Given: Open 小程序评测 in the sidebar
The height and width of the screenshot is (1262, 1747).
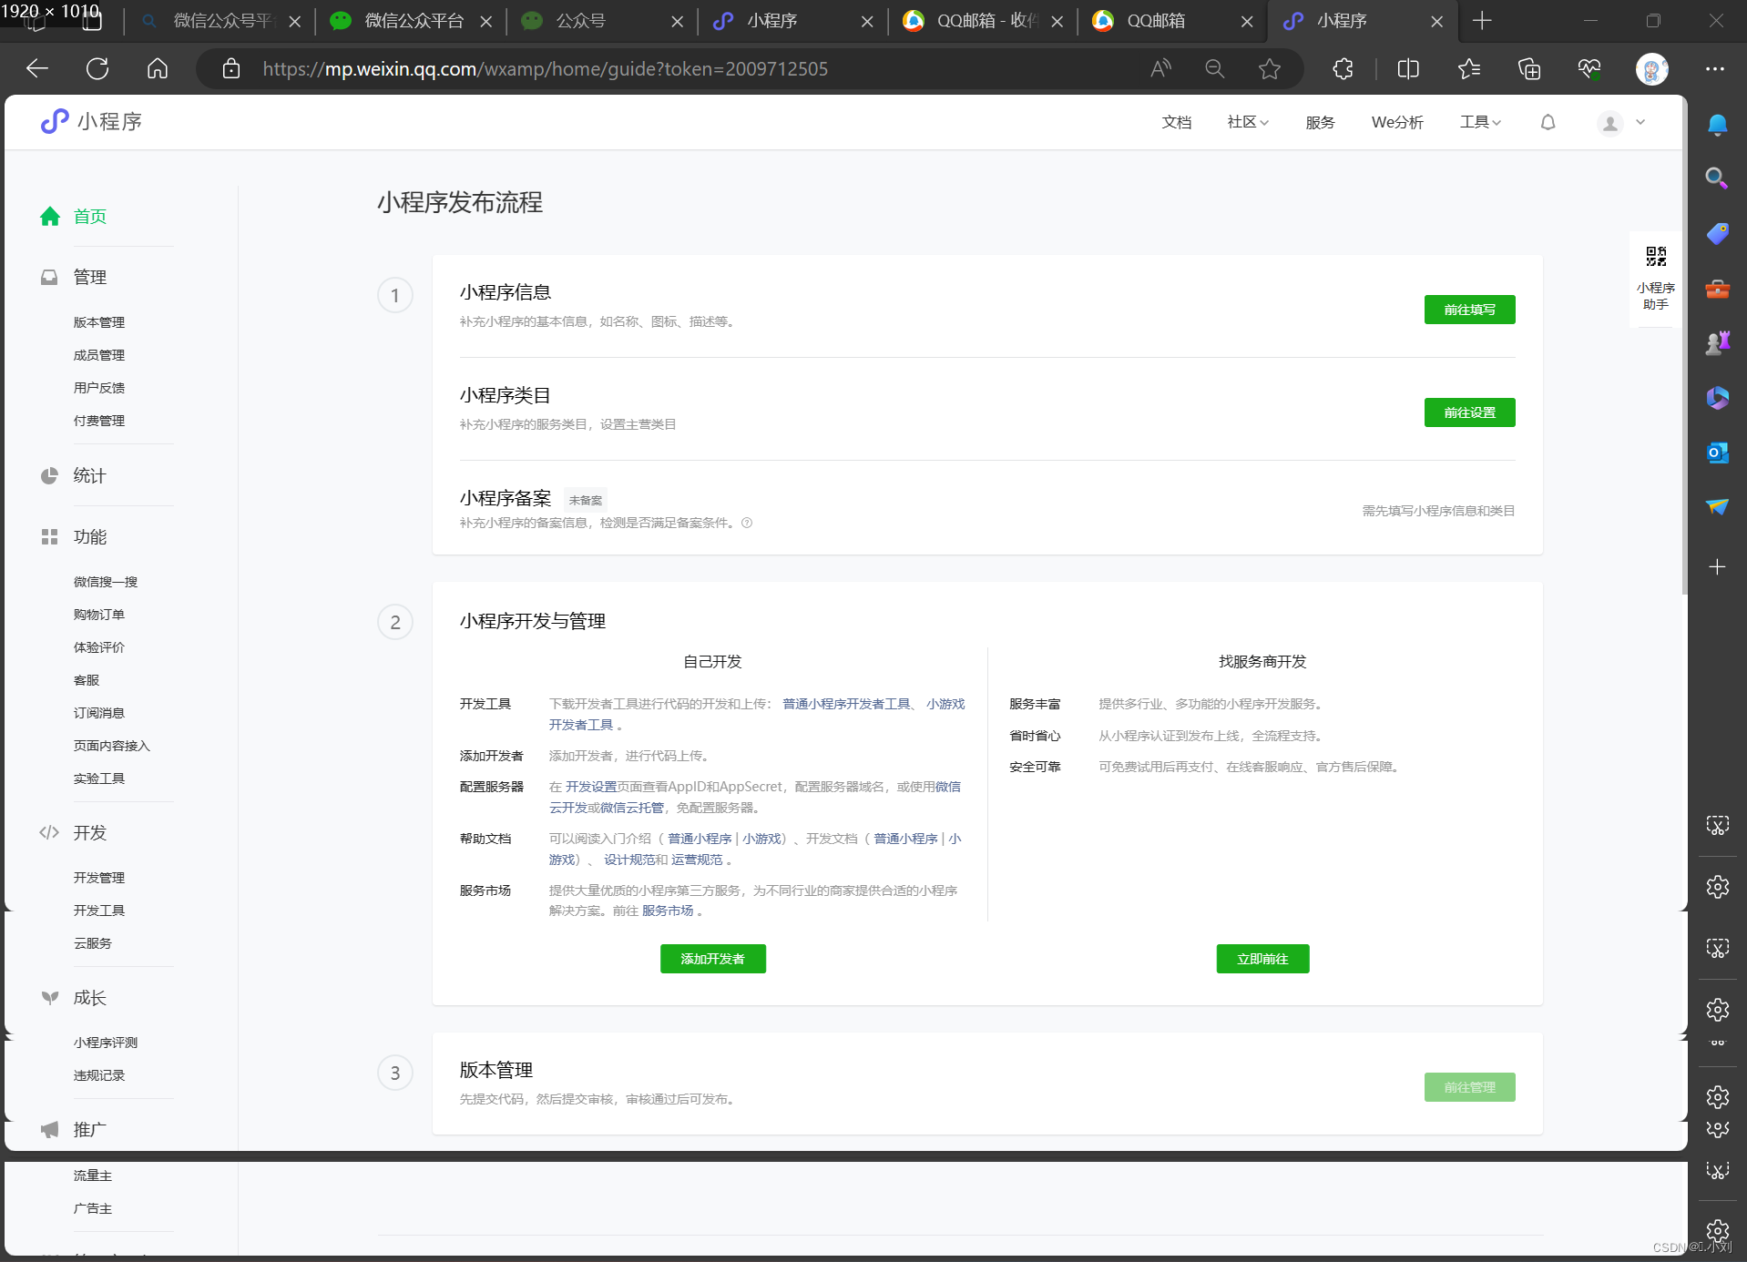Looking at the screenshot, I should pos(106,1043).
